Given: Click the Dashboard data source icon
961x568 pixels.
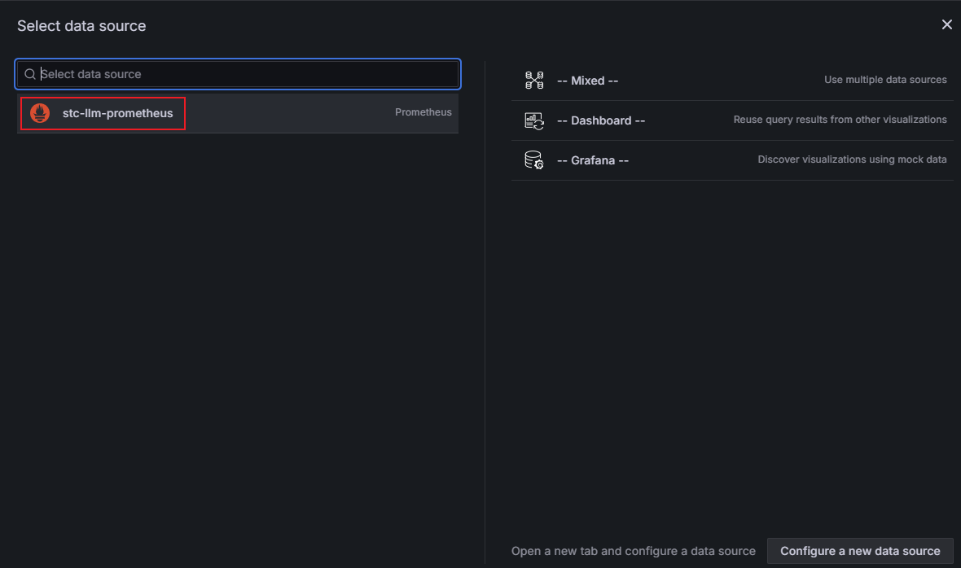Looking at the screenshot, I should coord(533,120).
